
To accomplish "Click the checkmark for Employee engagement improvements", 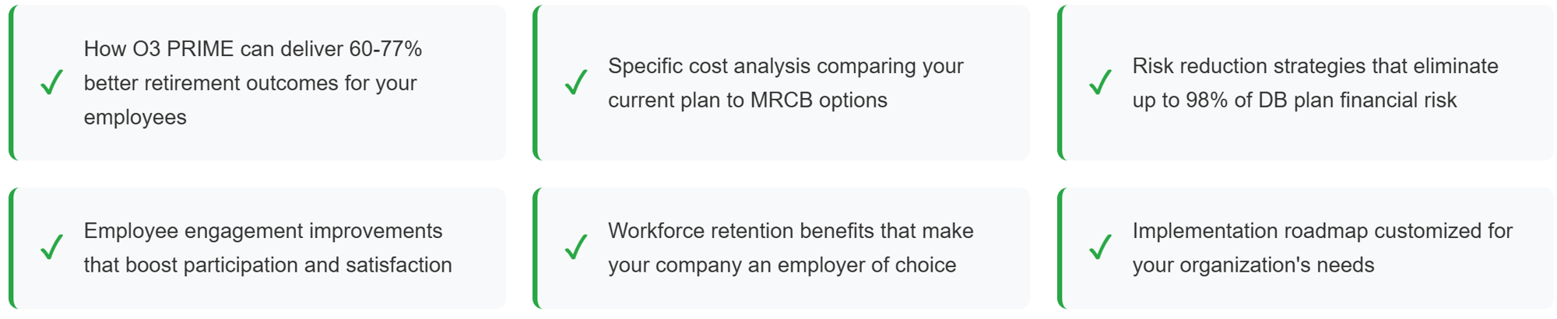I will [x=51, y=247].
